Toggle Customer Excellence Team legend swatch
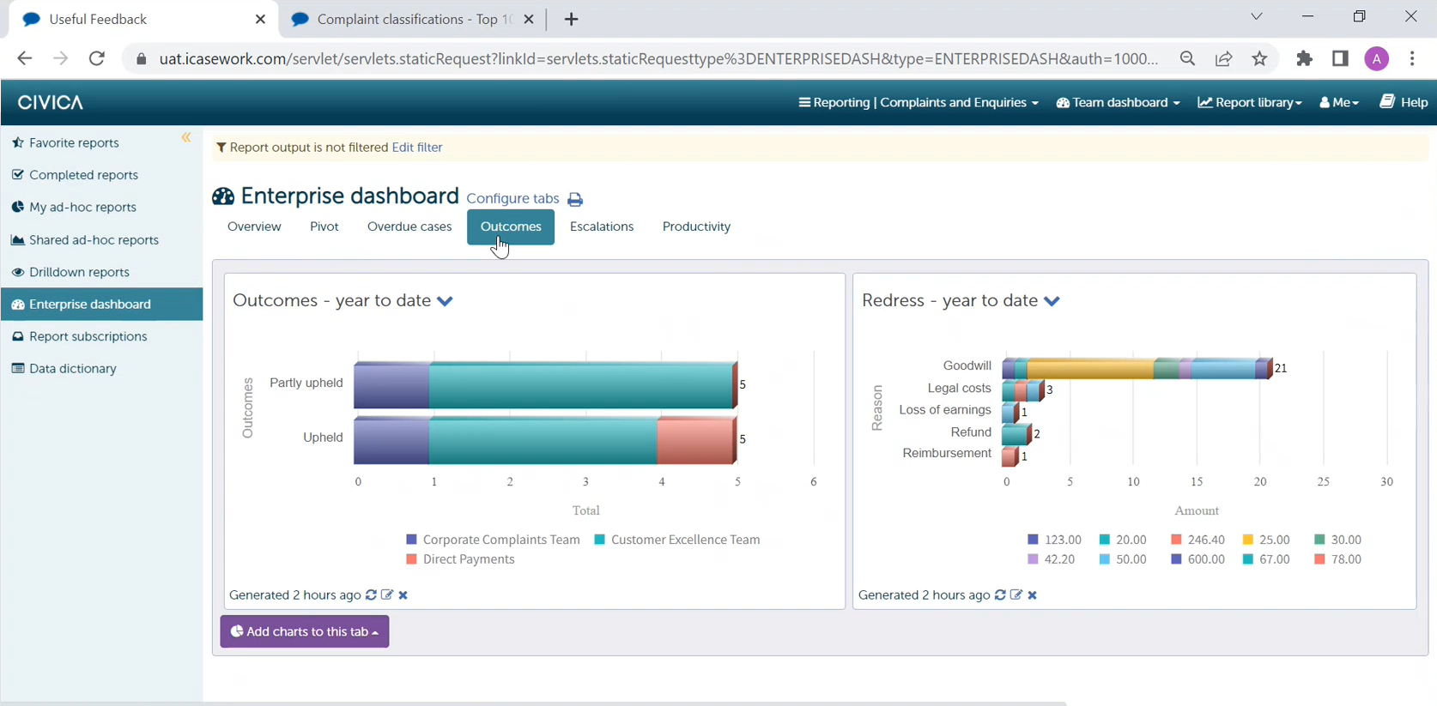The height and width of the screenshot is (706, 1437). pyautogui.click(x=599, y=540)
